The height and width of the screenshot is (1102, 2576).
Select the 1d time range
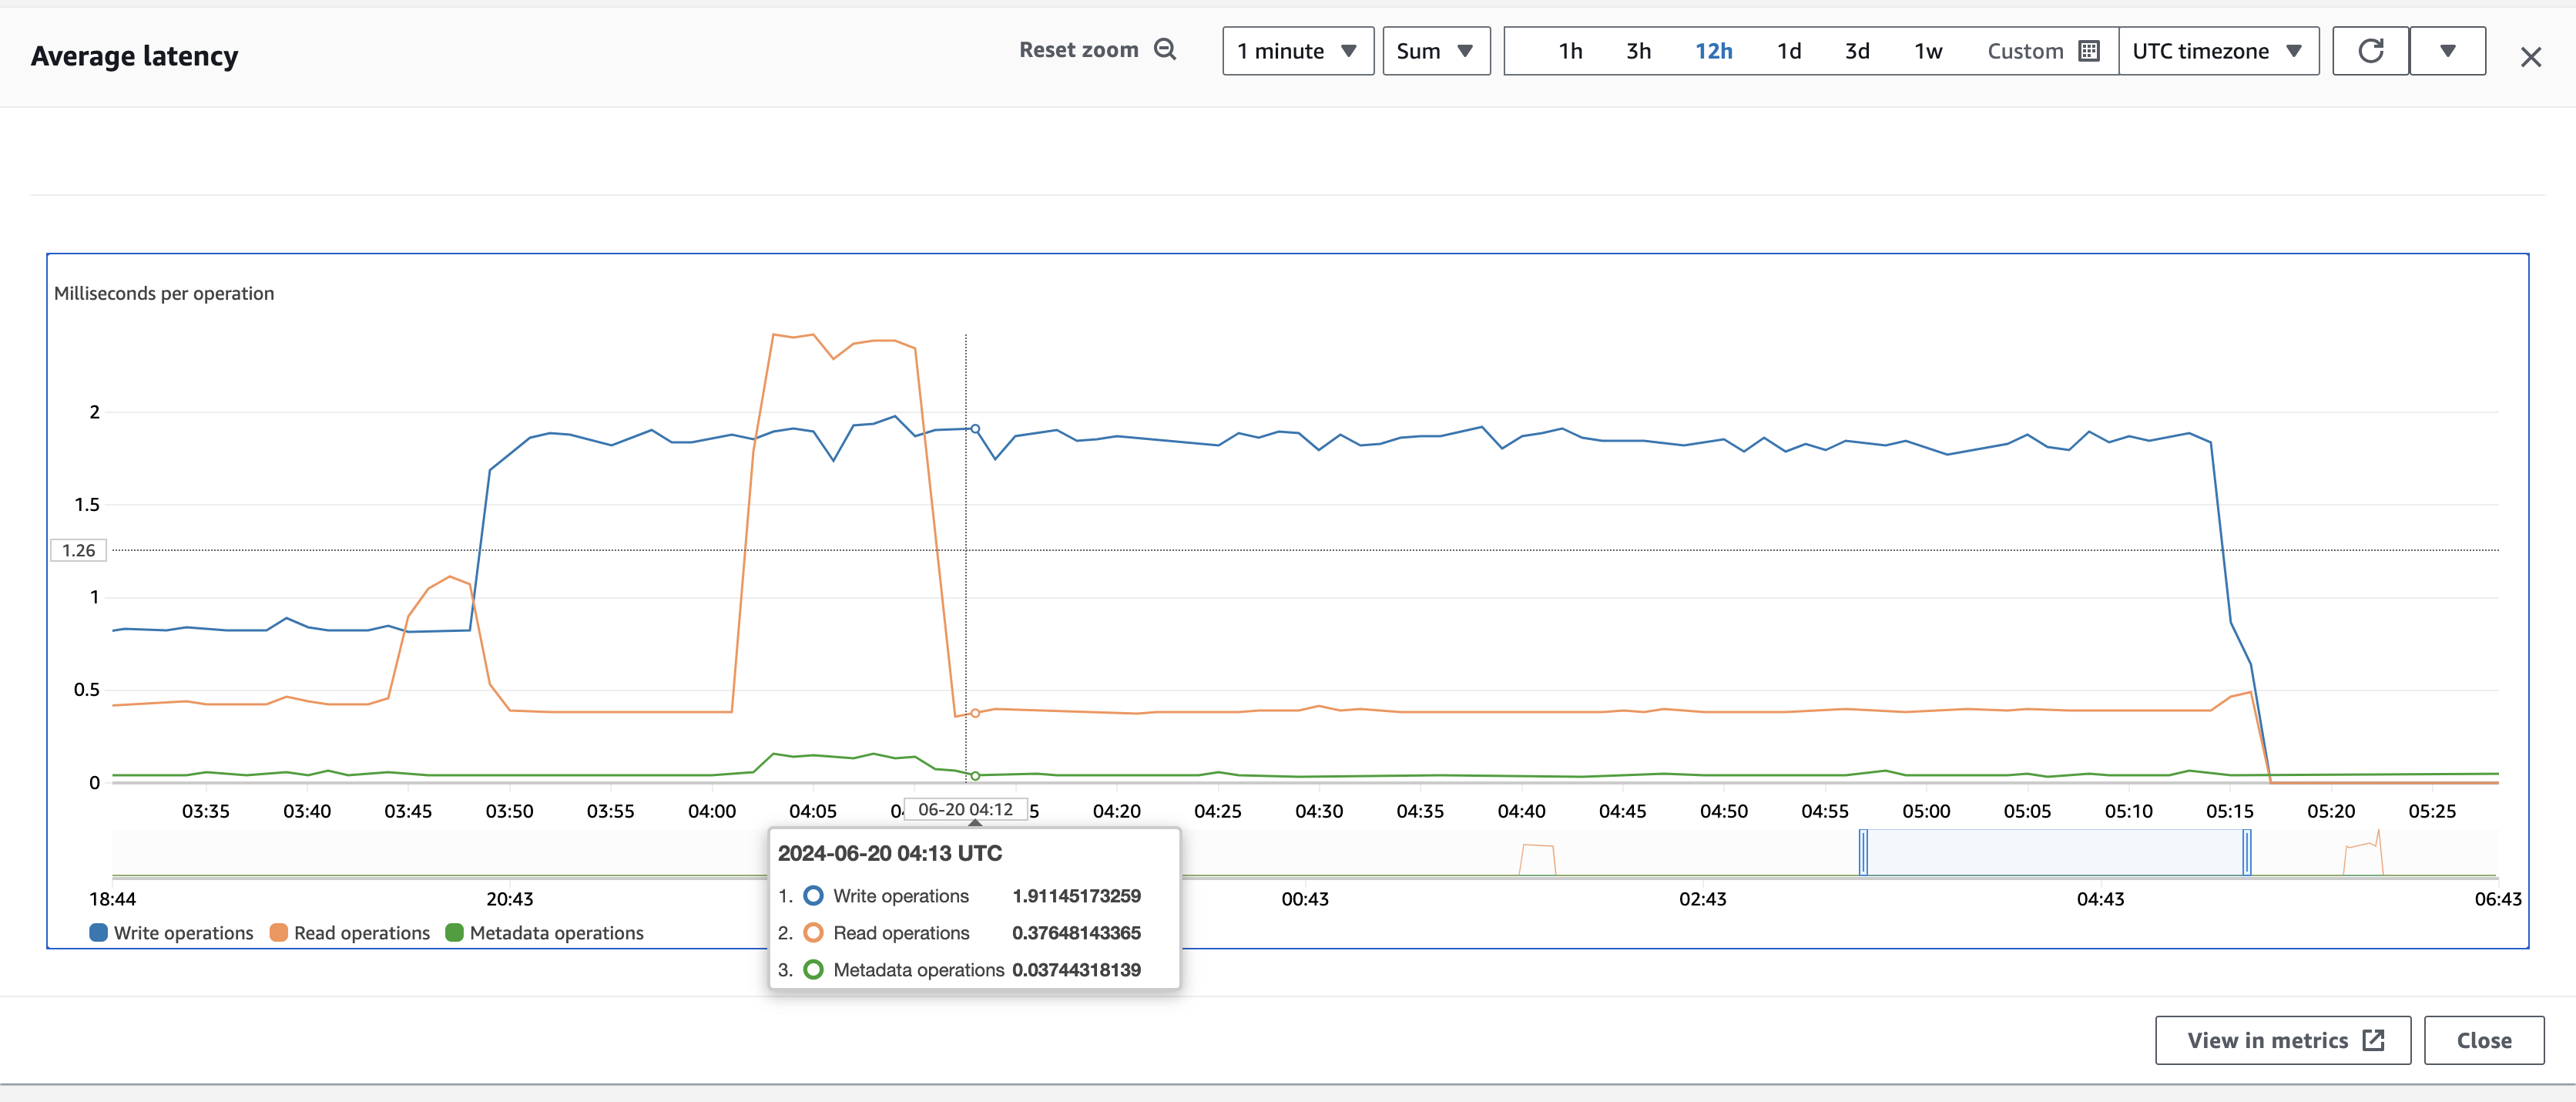[x=1789, y=51]
